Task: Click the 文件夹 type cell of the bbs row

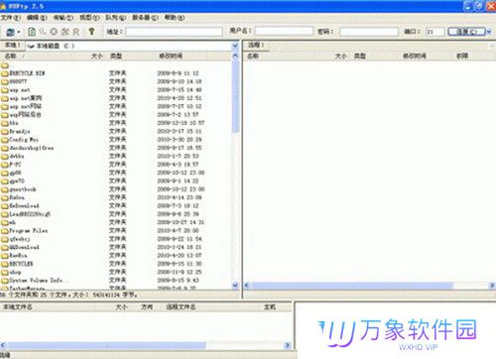Action: click(117, 123)
